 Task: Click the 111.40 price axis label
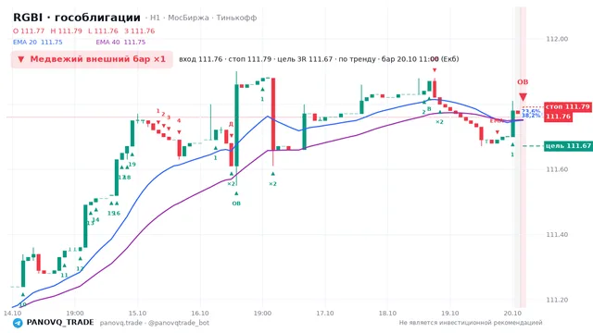click(x=557, y=234)
